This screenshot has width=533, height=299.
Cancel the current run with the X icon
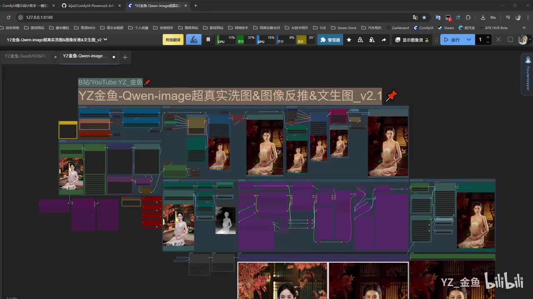498,39
